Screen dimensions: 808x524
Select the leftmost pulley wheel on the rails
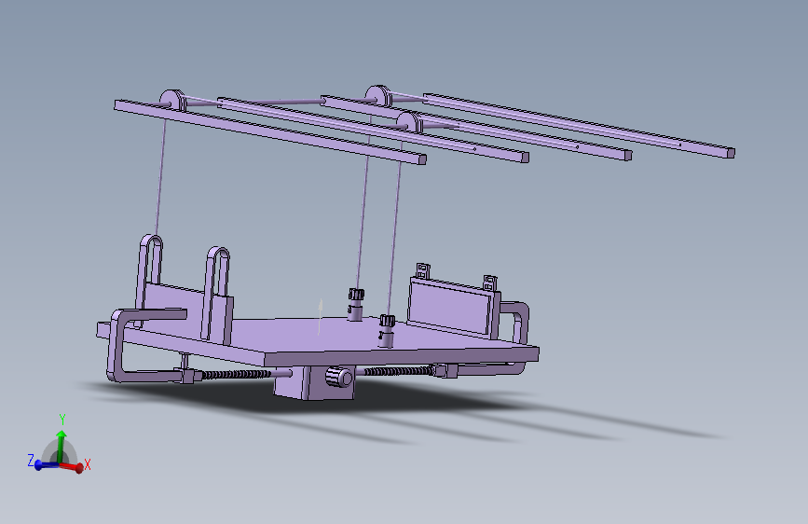[172, 101]
